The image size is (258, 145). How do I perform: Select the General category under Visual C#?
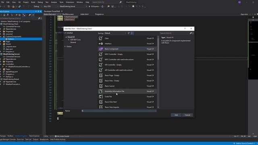[x=73, y=42]
